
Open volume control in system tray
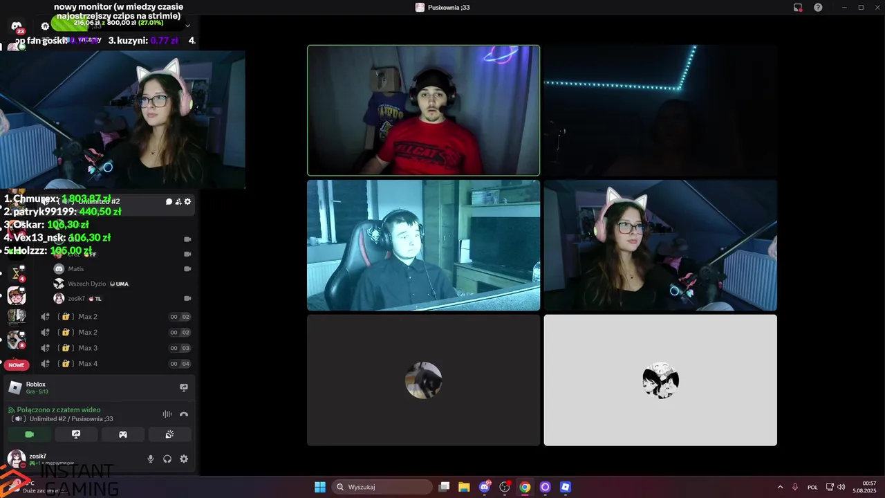click(841, 487)
